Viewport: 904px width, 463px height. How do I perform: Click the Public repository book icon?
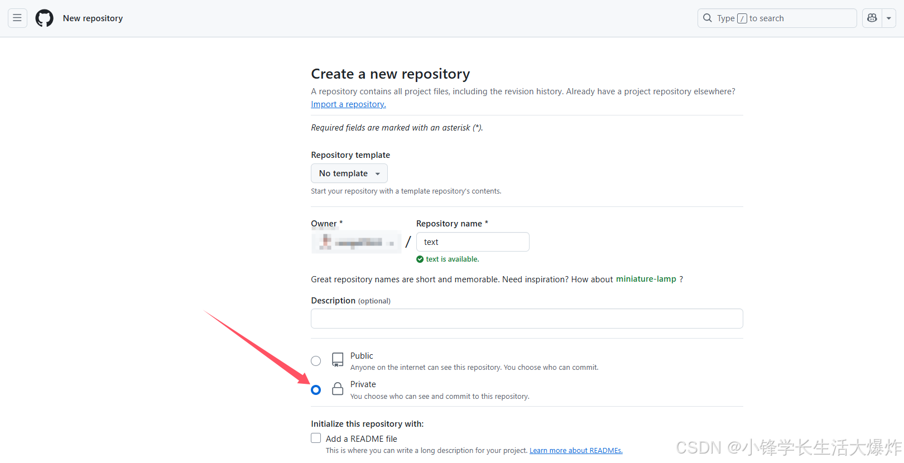pos(338,360)
